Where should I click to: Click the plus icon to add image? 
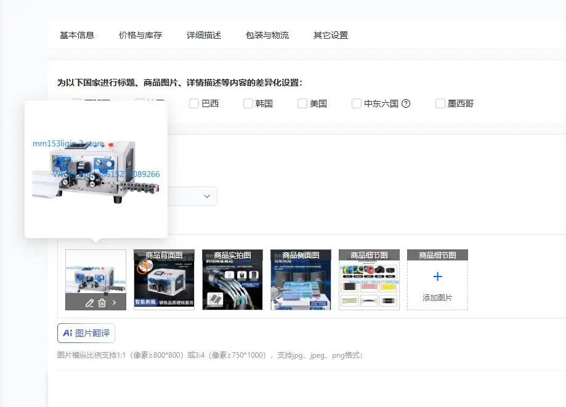coord(437,276)
